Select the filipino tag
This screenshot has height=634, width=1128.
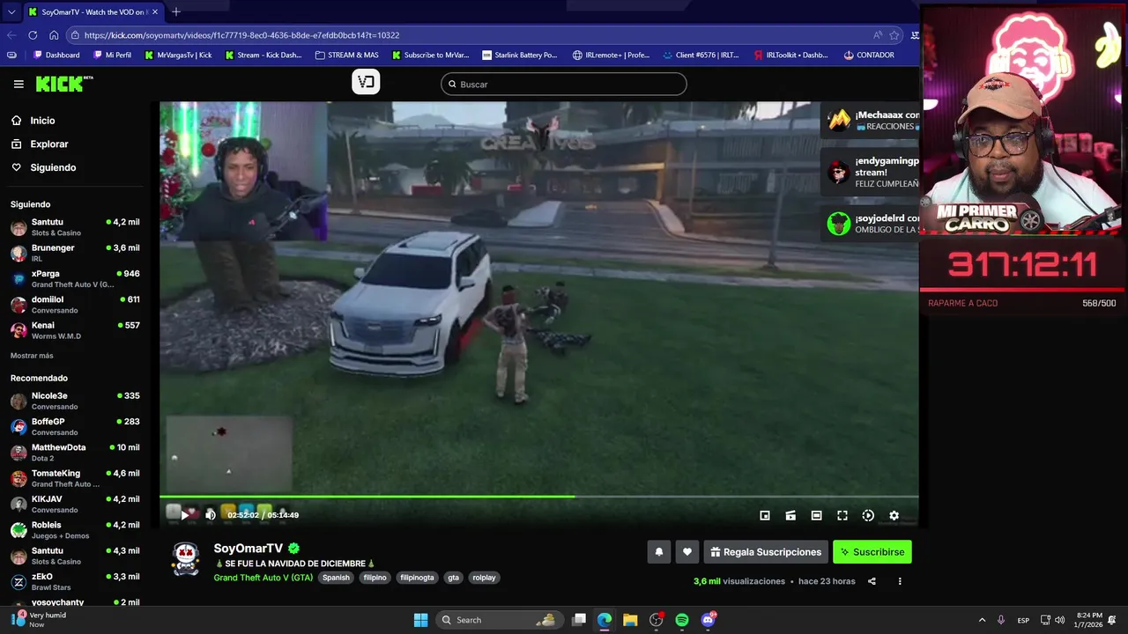[x=375, y=578]
